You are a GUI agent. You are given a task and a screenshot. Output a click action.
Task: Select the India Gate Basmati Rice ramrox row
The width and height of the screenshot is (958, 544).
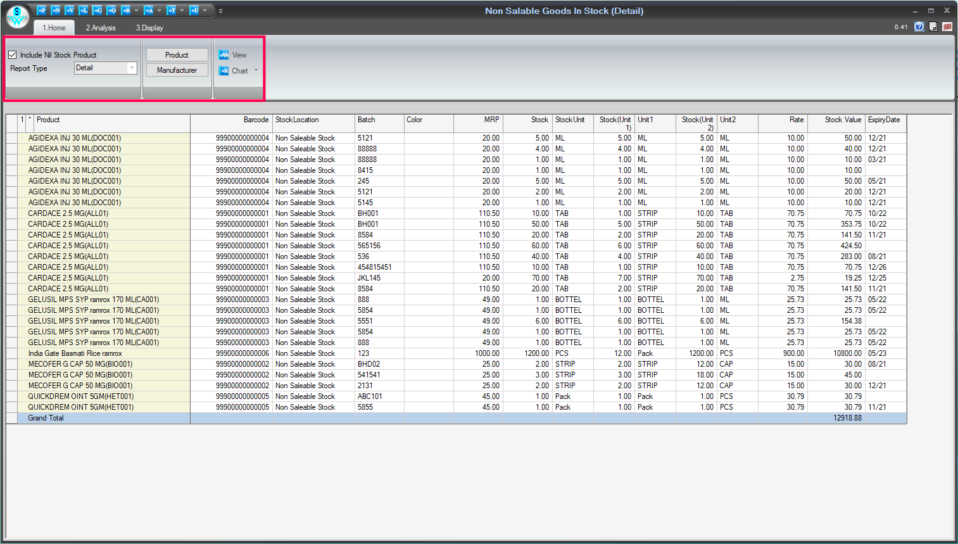456,353
